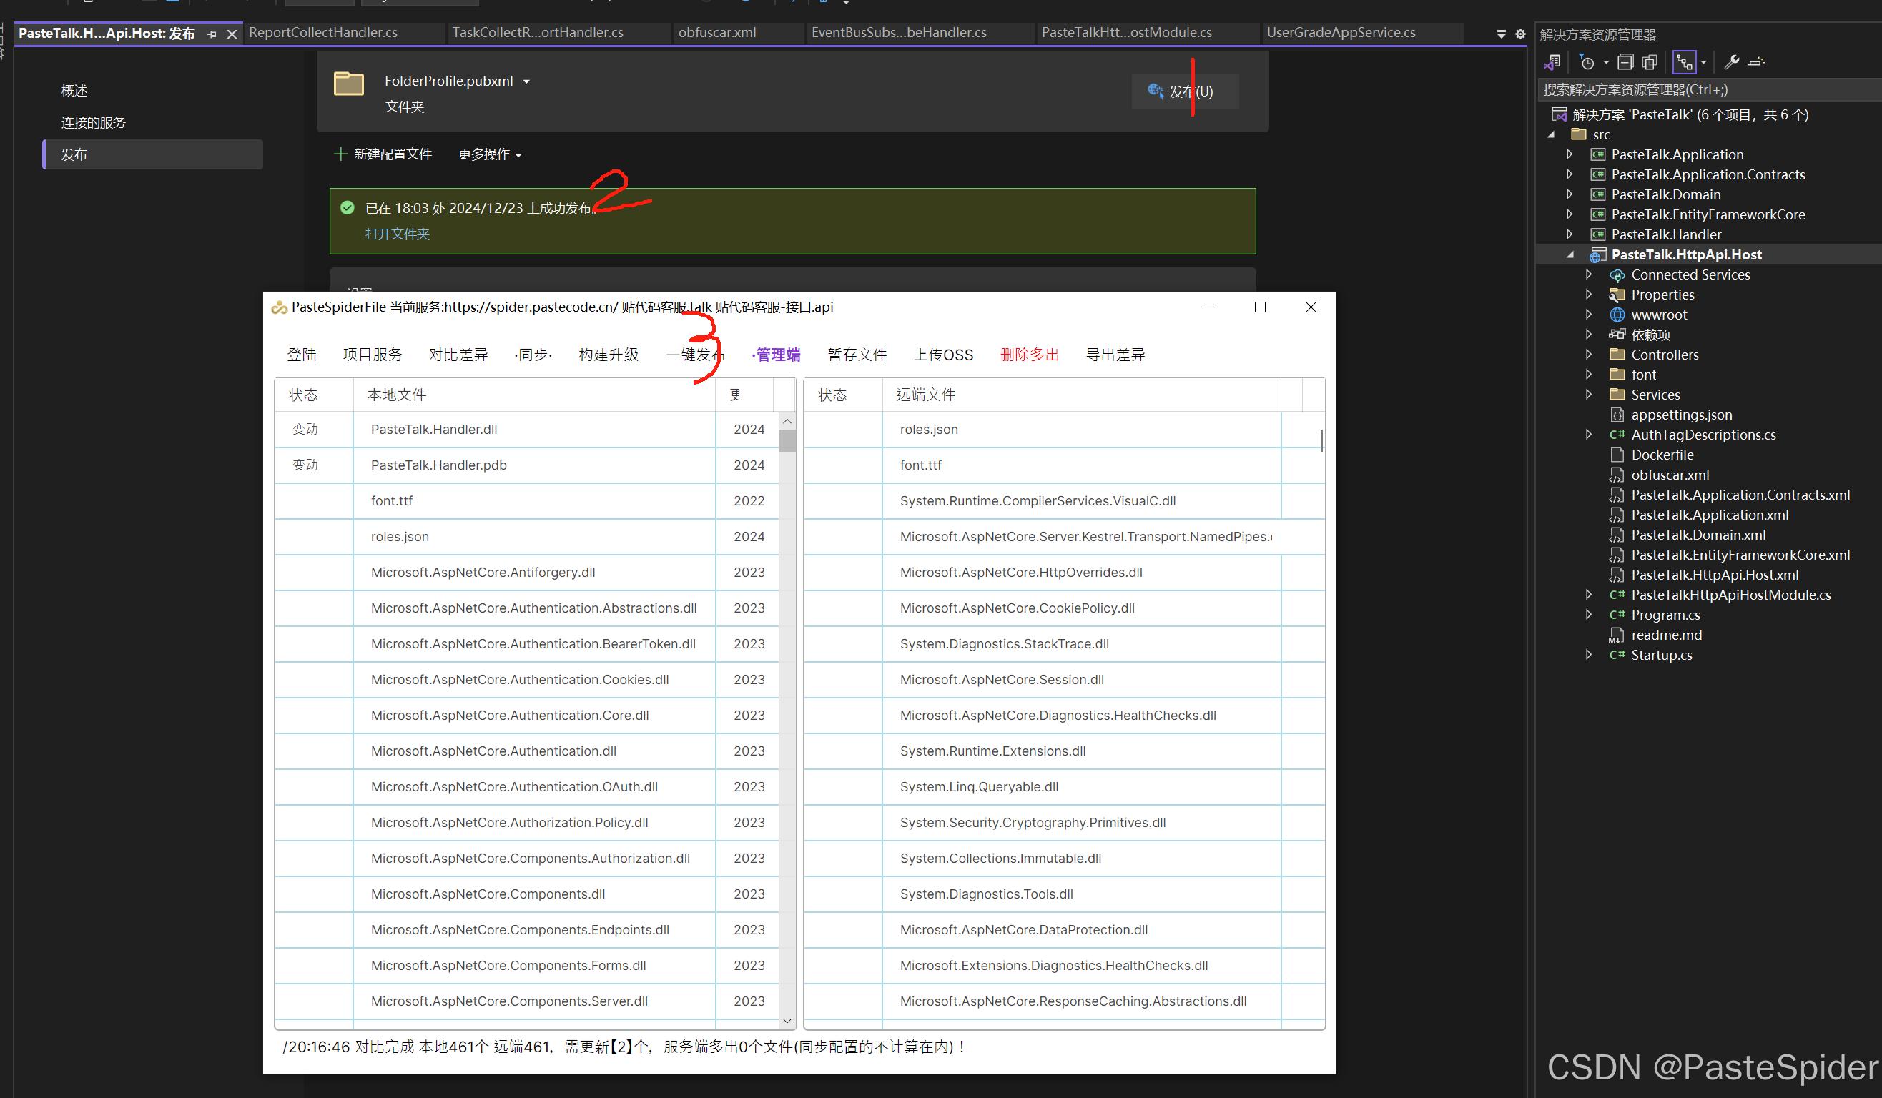The image size is (1882, 1098).
Task: Click 导出差异 in PasteSpiderFile toolbar
Action: (1115, 355)
